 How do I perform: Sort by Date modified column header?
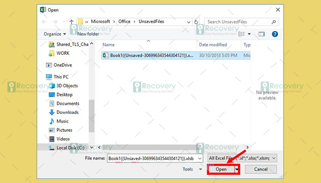213,45
